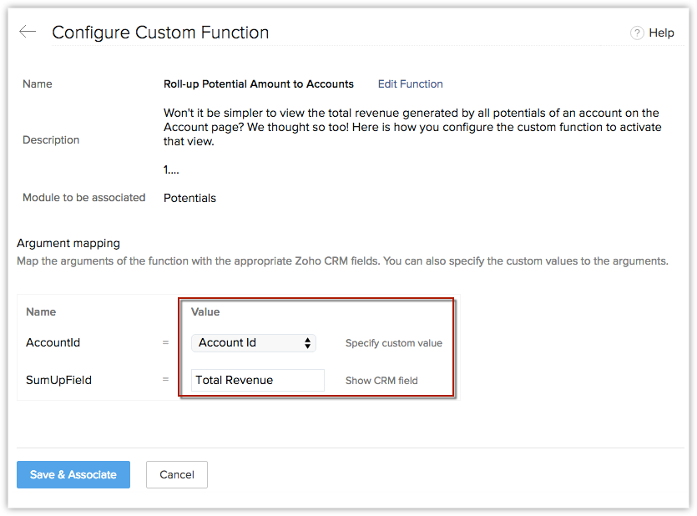Click the Potentials module value
The image size is (697, 516).
pyautogui.click(x=189, y=198)
